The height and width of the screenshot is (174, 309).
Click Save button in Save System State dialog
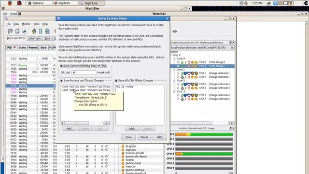(x=128, y=137)
